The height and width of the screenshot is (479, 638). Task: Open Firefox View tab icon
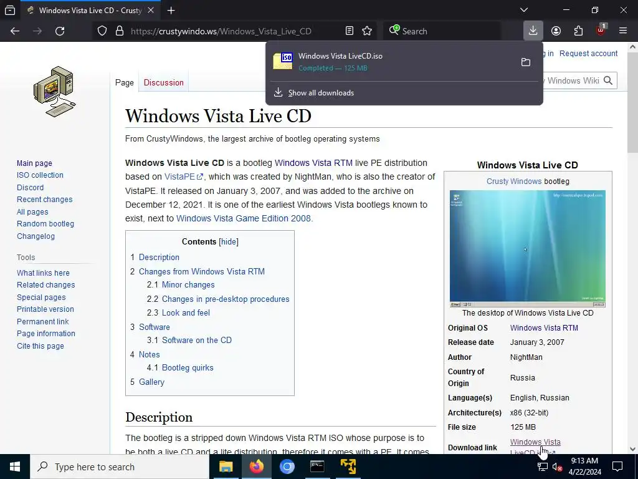coord(10,10)
